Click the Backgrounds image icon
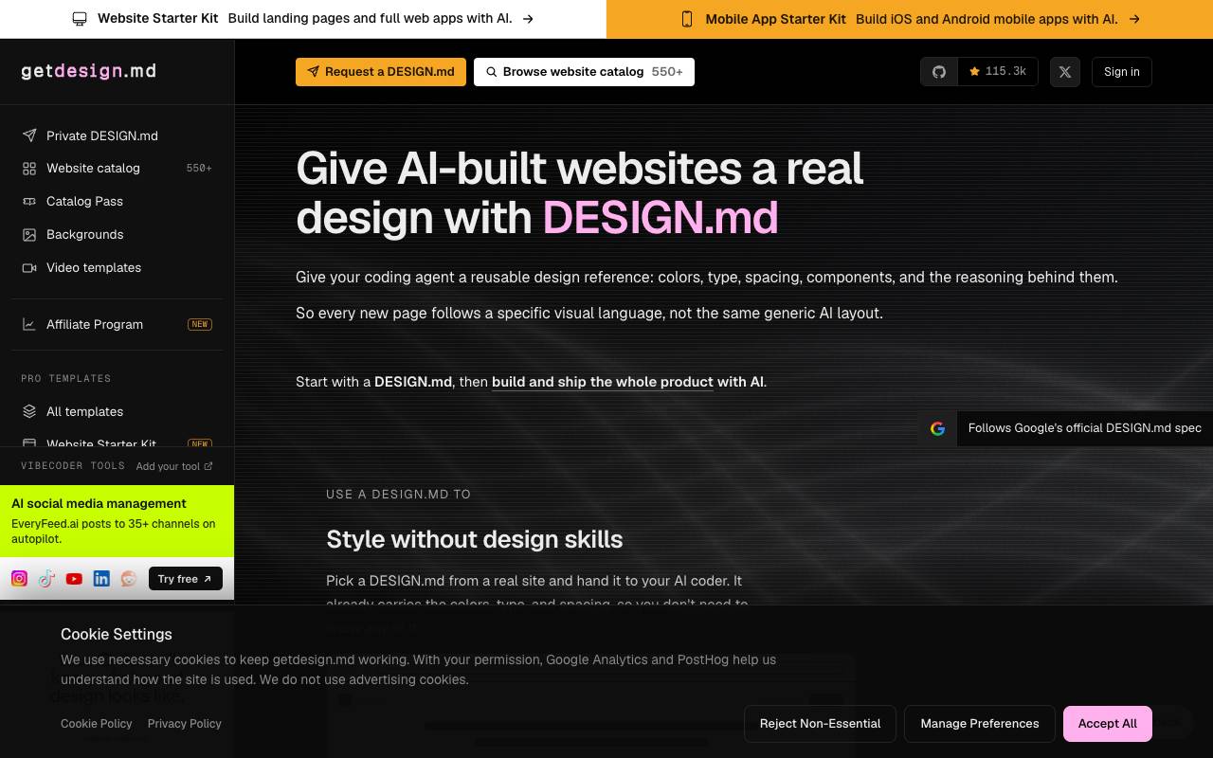This screenshot has width=1213, height=758. click(29, 235)
